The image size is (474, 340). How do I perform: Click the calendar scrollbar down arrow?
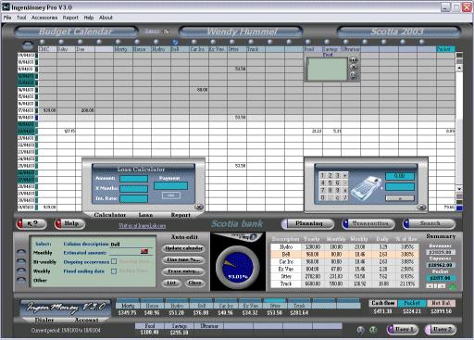pos(459,189)
